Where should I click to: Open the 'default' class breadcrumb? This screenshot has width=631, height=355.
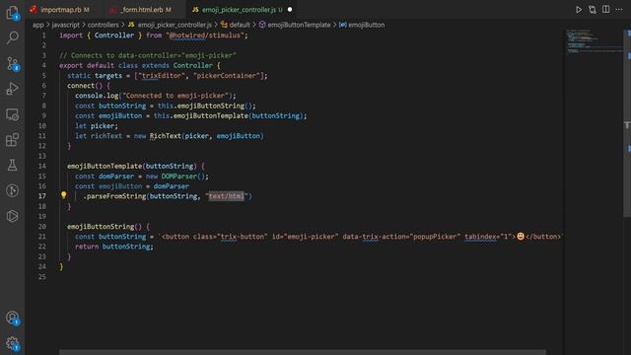236,25
